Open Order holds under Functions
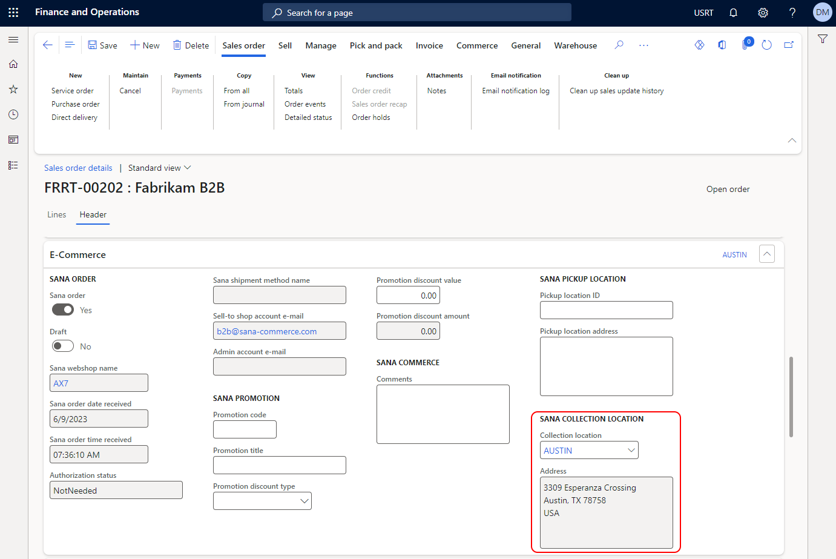836x559 pixels. click(x=371, y=117)
